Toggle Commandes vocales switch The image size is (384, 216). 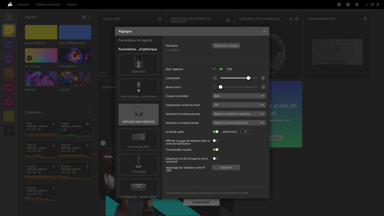coord(216,150)
